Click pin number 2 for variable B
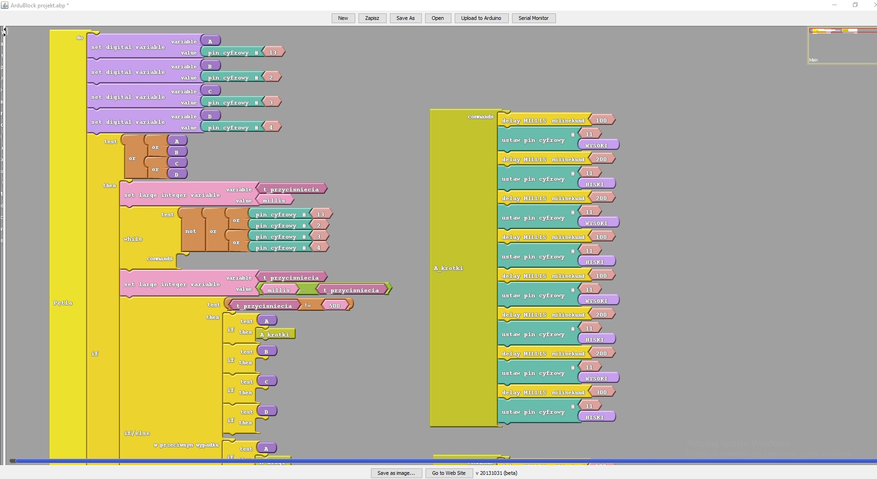Screen dimensions: 877x479 pos(271,77)
